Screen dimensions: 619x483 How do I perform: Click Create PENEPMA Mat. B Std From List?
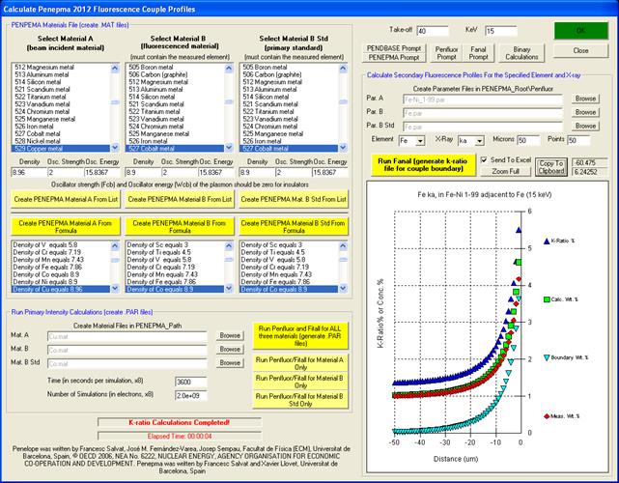coord(294,199)
